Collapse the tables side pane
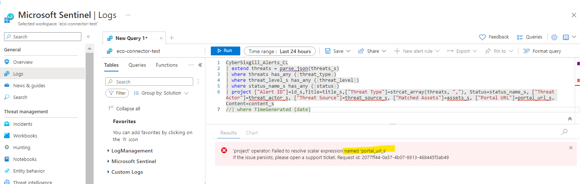Screen dimensions: 585x184 [200, 65]
